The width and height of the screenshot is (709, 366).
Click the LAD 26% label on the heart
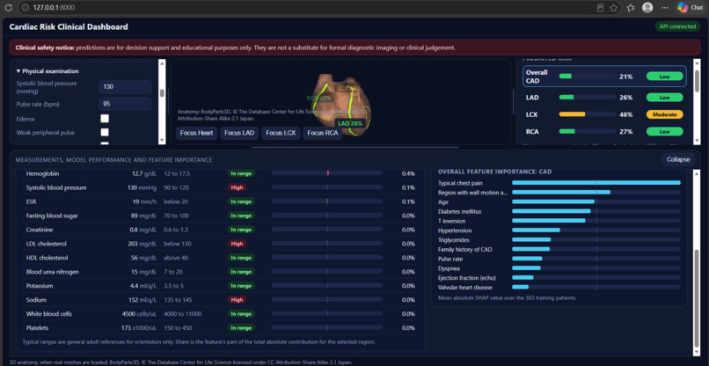[x=350, y=123]
